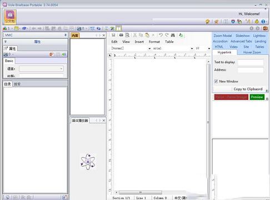Expand dropdown arrow next to blue graduation cap icon
This screenshot has height=200, width=270.
[x=27, y=28]
